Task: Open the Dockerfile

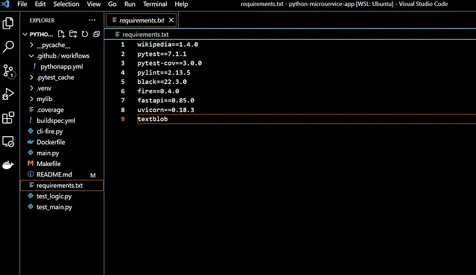Action: (61, 142)
